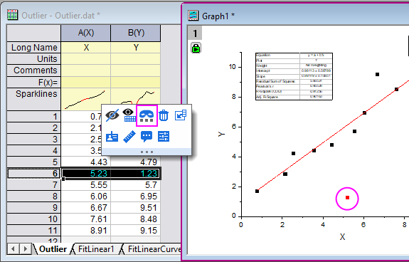Click the Graph1 window title icon
Viewport: 409px width, 262px height.
[x=193, y=16]
